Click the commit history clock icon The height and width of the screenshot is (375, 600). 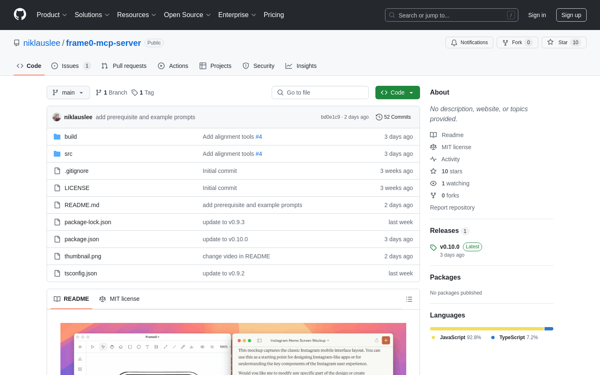click(379, 117)
